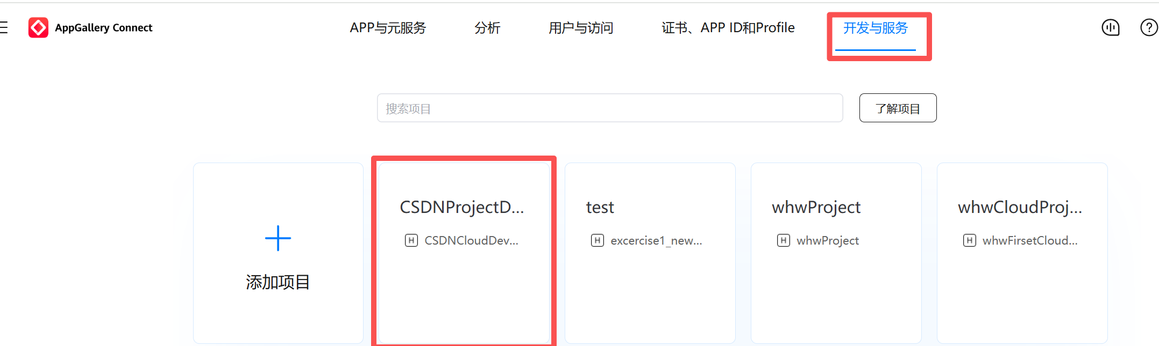Click the whwProject app name under card title
The width and height of the screenshot is (1159, 346).
[x=828, y=240]
